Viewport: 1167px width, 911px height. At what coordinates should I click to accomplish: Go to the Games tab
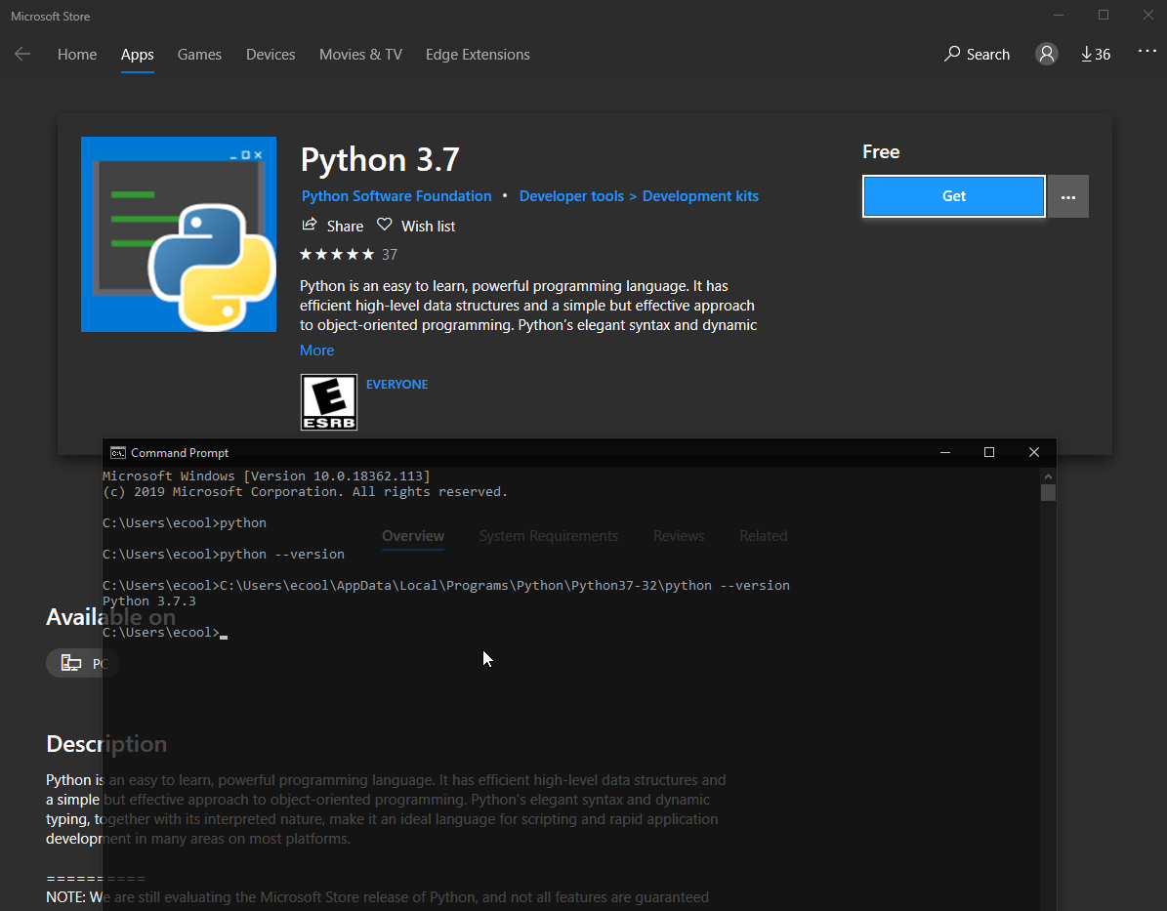pos(199,55)
